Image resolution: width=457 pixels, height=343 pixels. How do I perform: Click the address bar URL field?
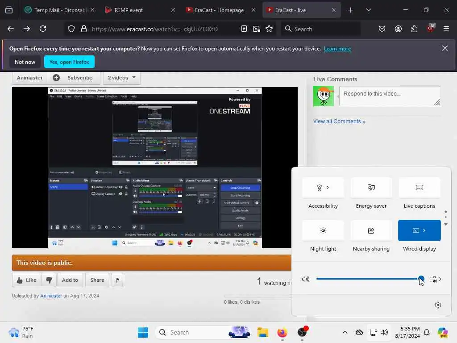coord(154,29)
